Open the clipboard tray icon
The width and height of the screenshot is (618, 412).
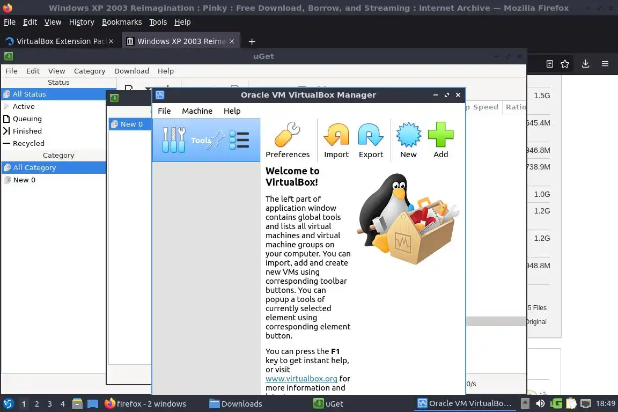(x=571, y=404)
